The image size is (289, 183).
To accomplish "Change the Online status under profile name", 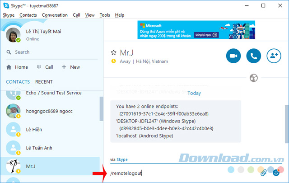I will 33,39.
